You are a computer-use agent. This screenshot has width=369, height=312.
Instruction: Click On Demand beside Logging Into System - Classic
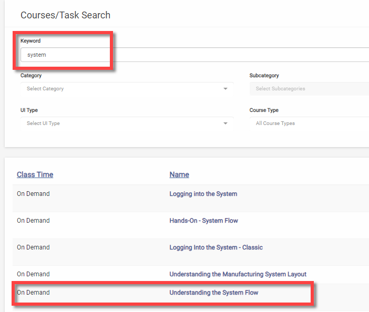33,247
